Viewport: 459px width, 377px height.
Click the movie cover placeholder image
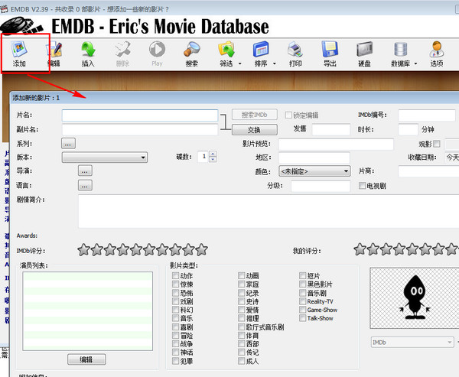pyautogui.click(x=414, y=298)
